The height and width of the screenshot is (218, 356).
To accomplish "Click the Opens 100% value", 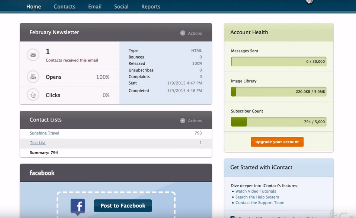I will click(x=103, y=77).
